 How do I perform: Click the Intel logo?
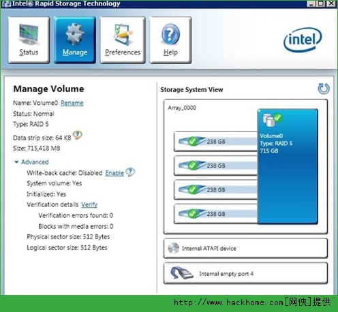coord(303,40)
